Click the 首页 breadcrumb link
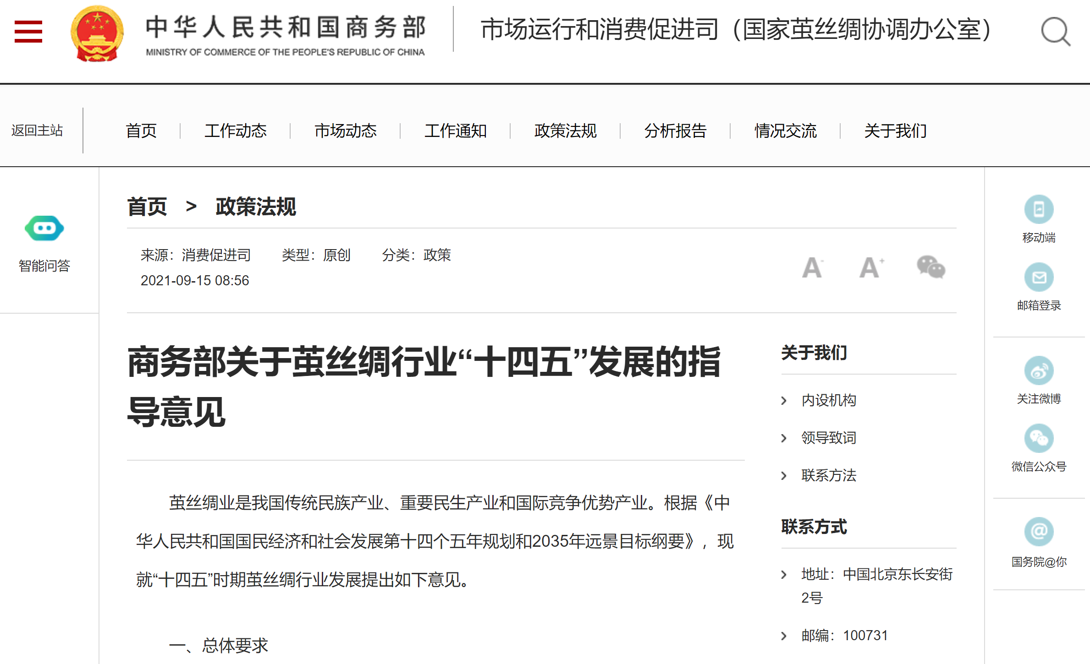This screenshot has height=664, width=1090. click(147, 207)
